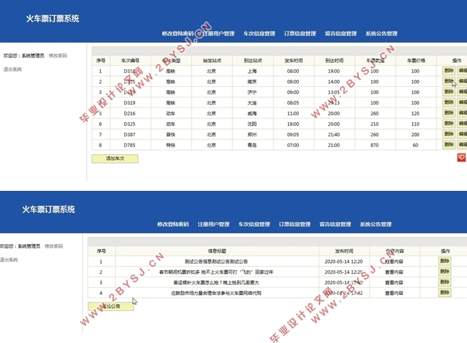Open 查看内容 for announcement row 4
Image resolution: width=467 pixels, height=343 pixels.
(394, 293)
